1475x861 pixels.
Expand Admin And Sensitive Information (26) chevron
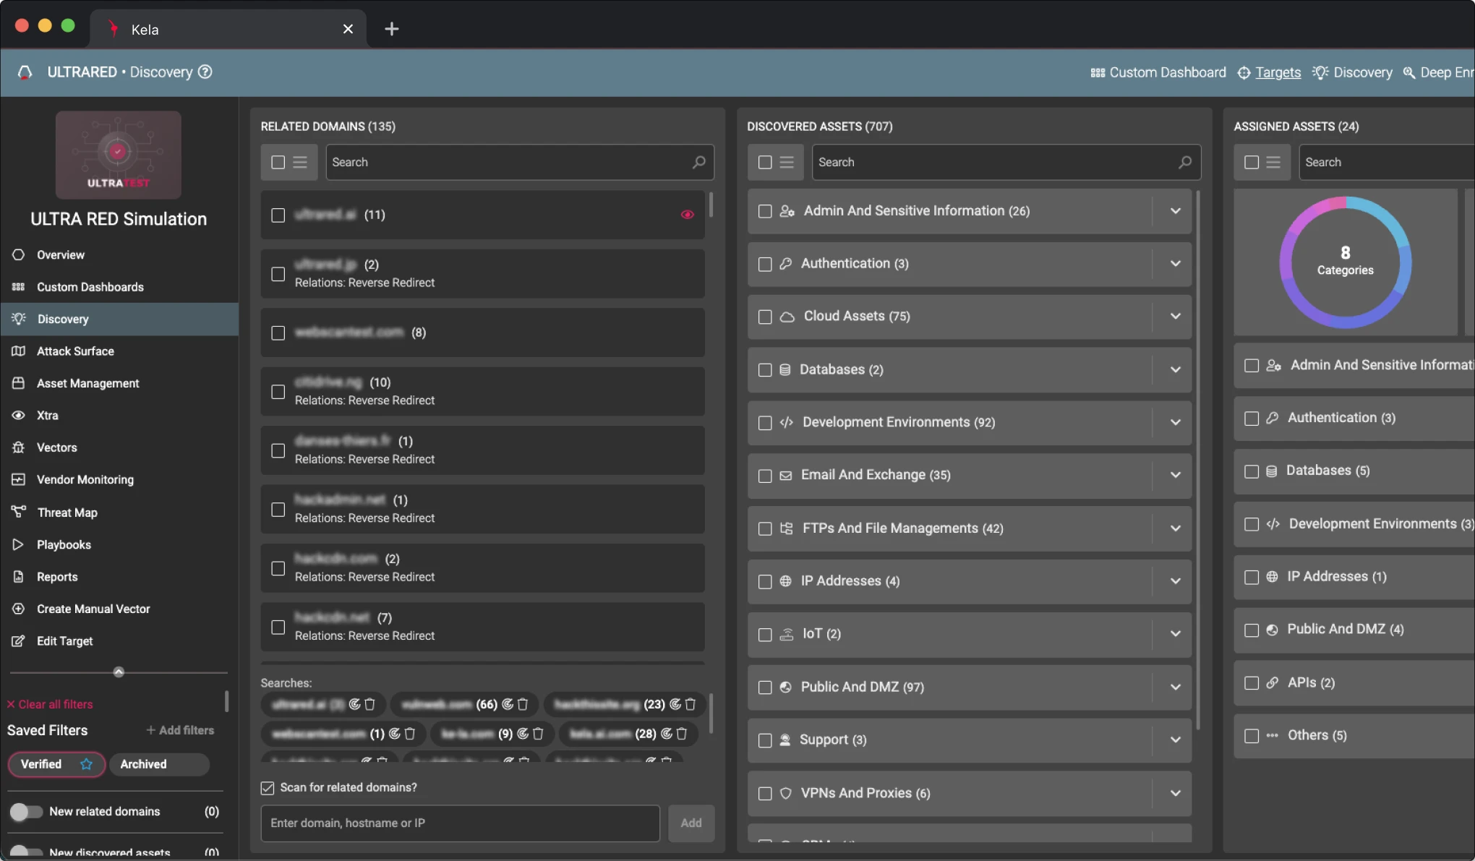pos(1176,211)
